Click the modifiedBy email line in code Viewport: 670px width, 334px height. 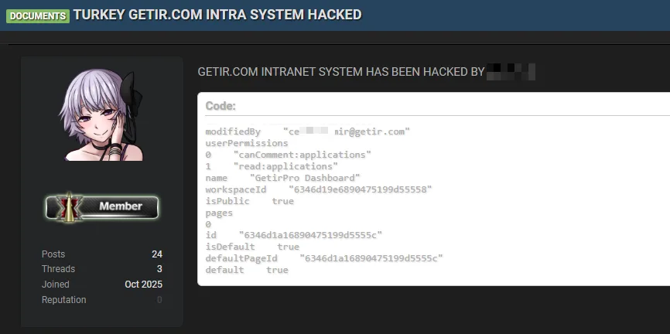click(306, 131)
